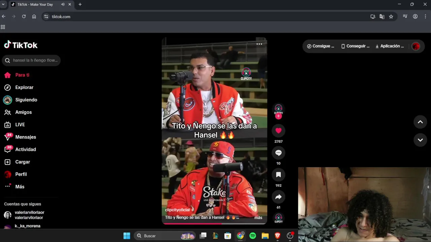Open Spotify from taskbar
Viewport: 431px width, 242px height.
(x=253, y=236)
